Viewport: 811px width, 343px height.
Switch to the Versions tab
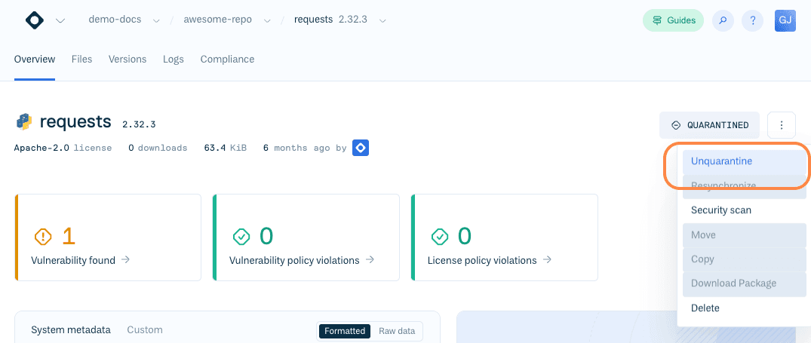[x=127, y=60]
